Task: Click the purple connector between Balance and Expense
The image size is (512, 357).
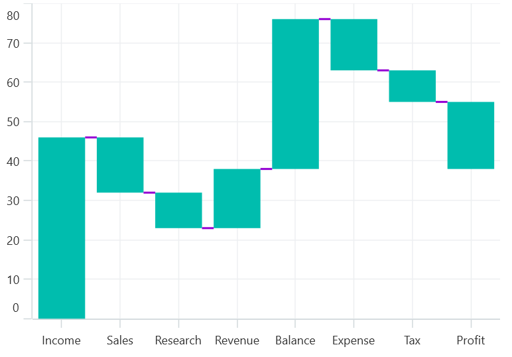Action: point(324,19)
